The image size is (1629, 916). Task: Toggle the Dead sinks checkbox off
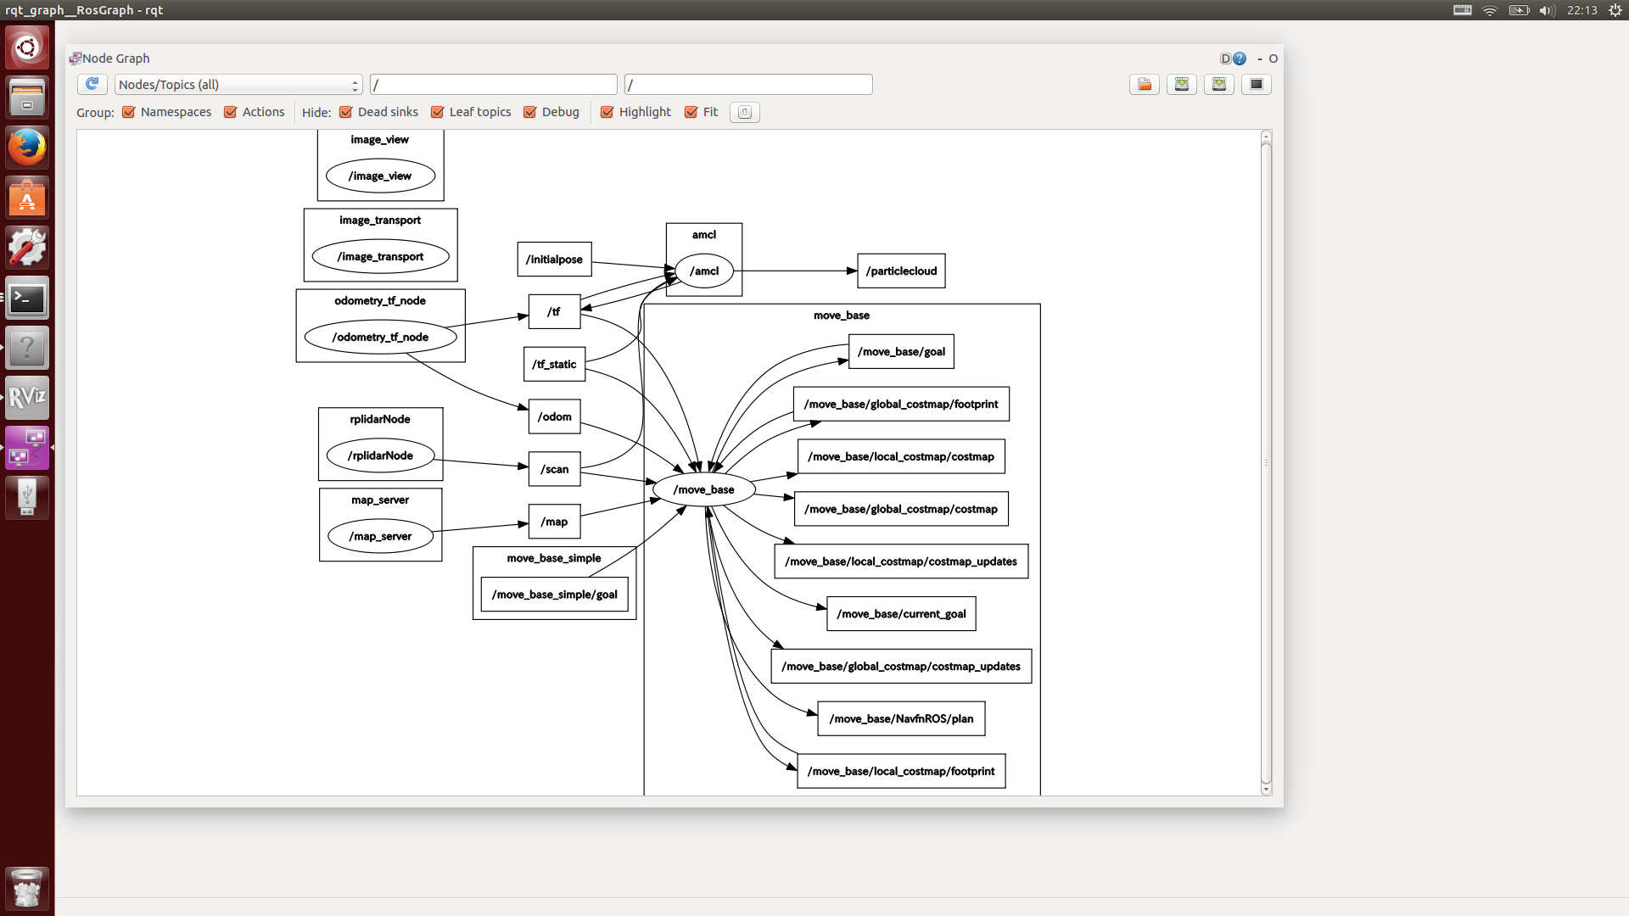pos(344,112)
